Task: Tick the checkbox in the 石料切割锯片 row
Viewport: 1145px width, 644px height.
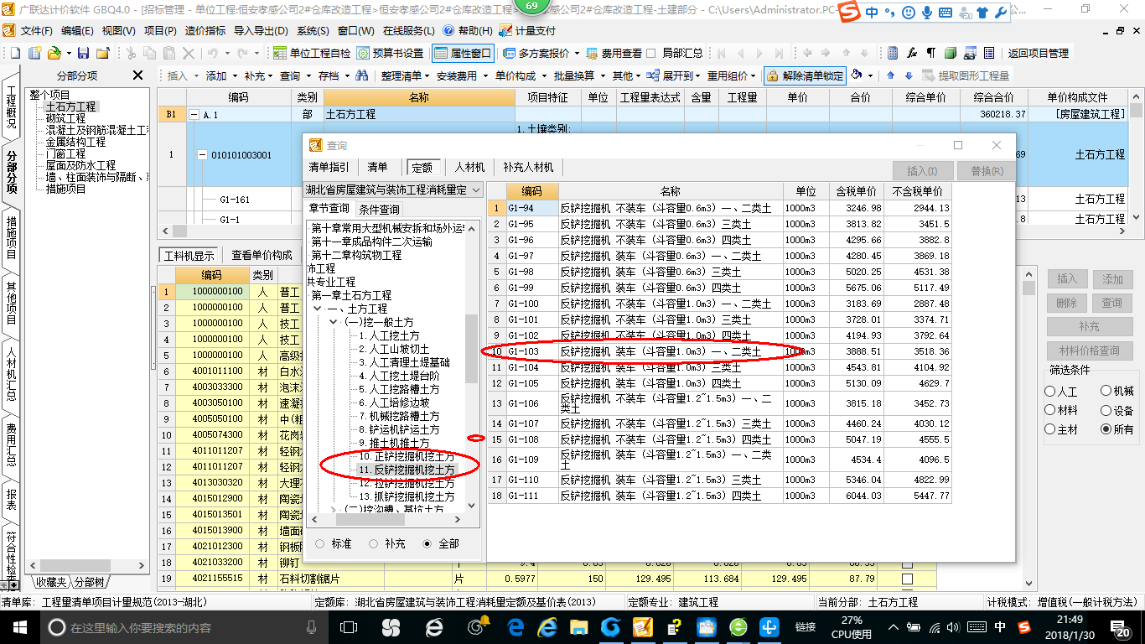Action: pyautogui.click(x=906, y=579)
